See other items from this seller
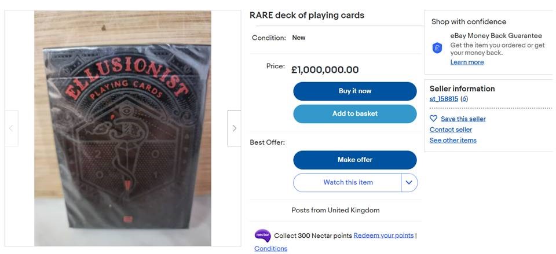556x254 pixels. point(453,140)
